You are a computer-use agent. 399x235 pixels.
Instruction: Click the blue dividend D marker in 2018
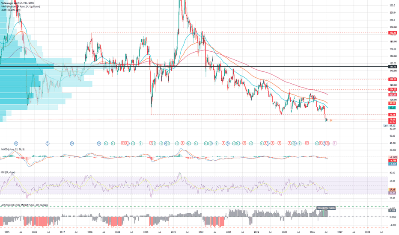(99, 144)
